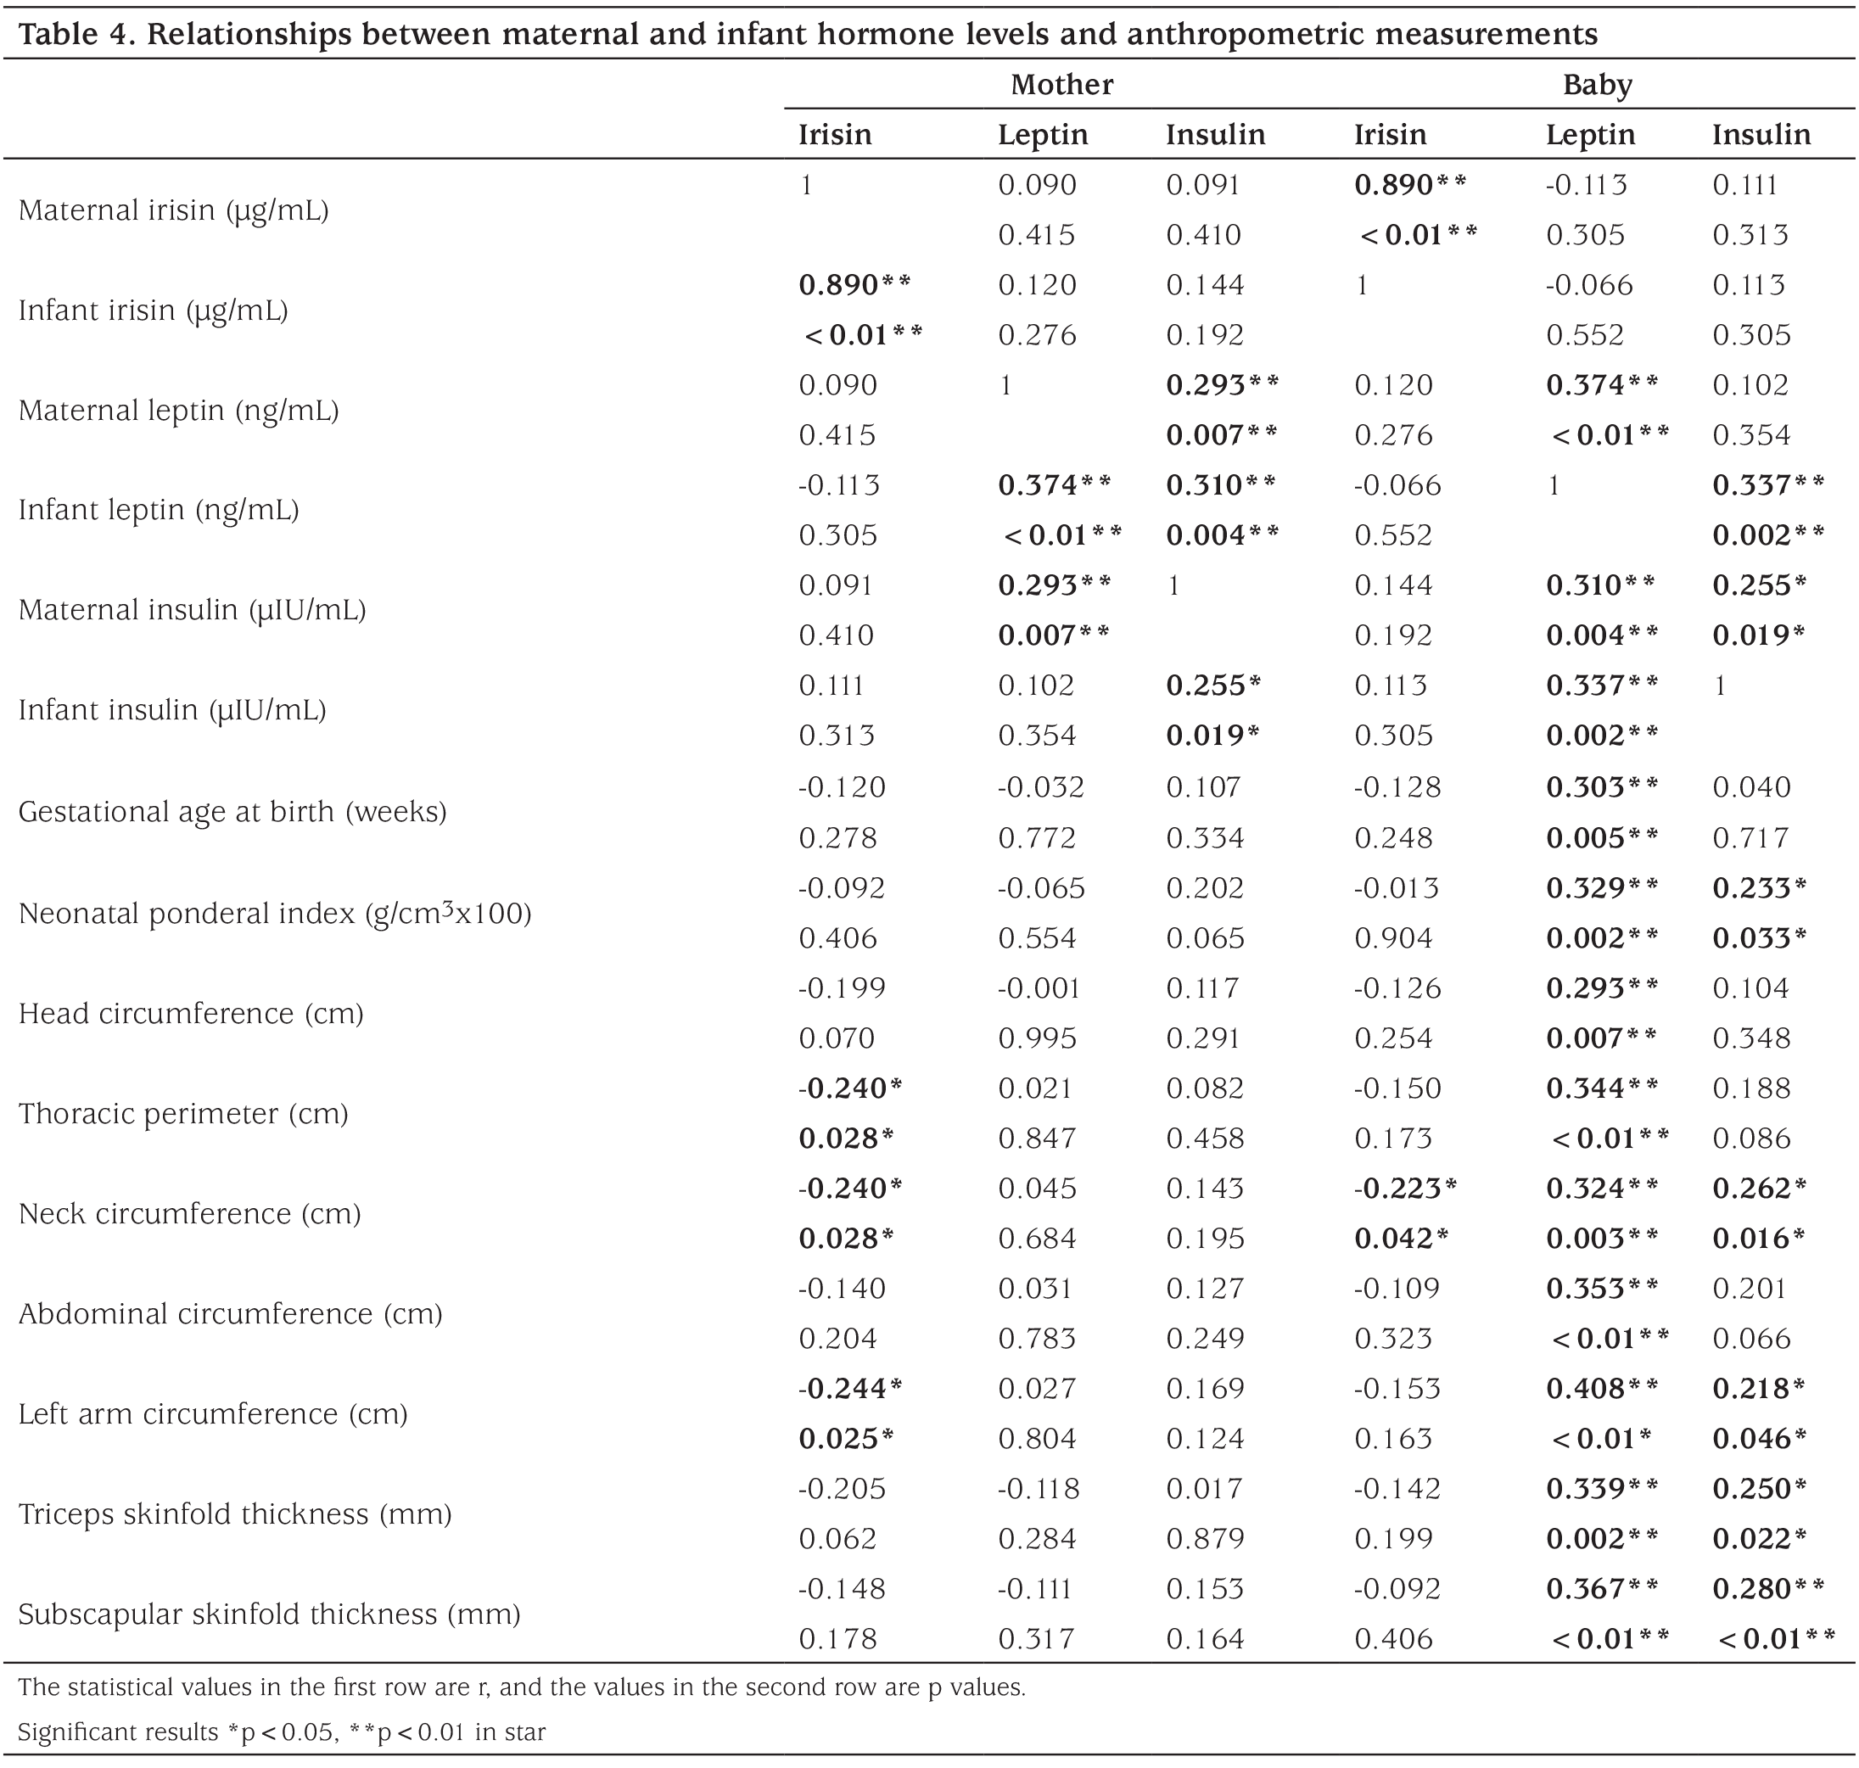
Task: Select the 'Maternal leptin (ng/mL)' row label
Action: pyautogui.click(x=178, y=411)
